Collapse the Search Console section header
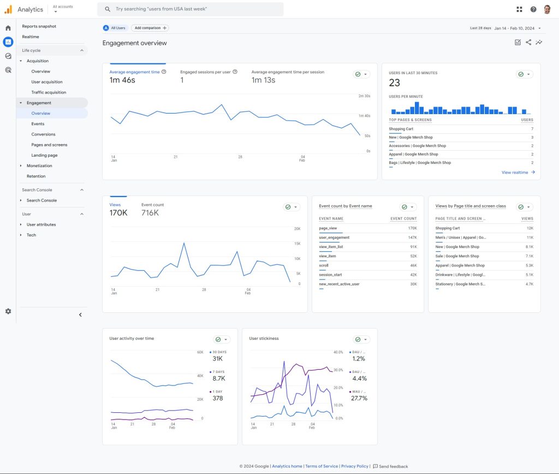This screenshot has height=474, width=559. coord(82,189)
